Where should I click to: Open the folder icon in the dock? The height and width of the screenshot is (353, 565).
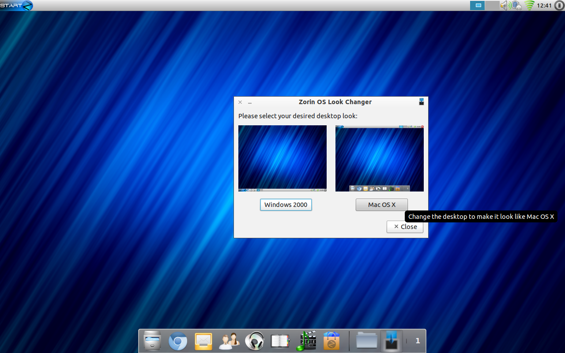[367, 341]
